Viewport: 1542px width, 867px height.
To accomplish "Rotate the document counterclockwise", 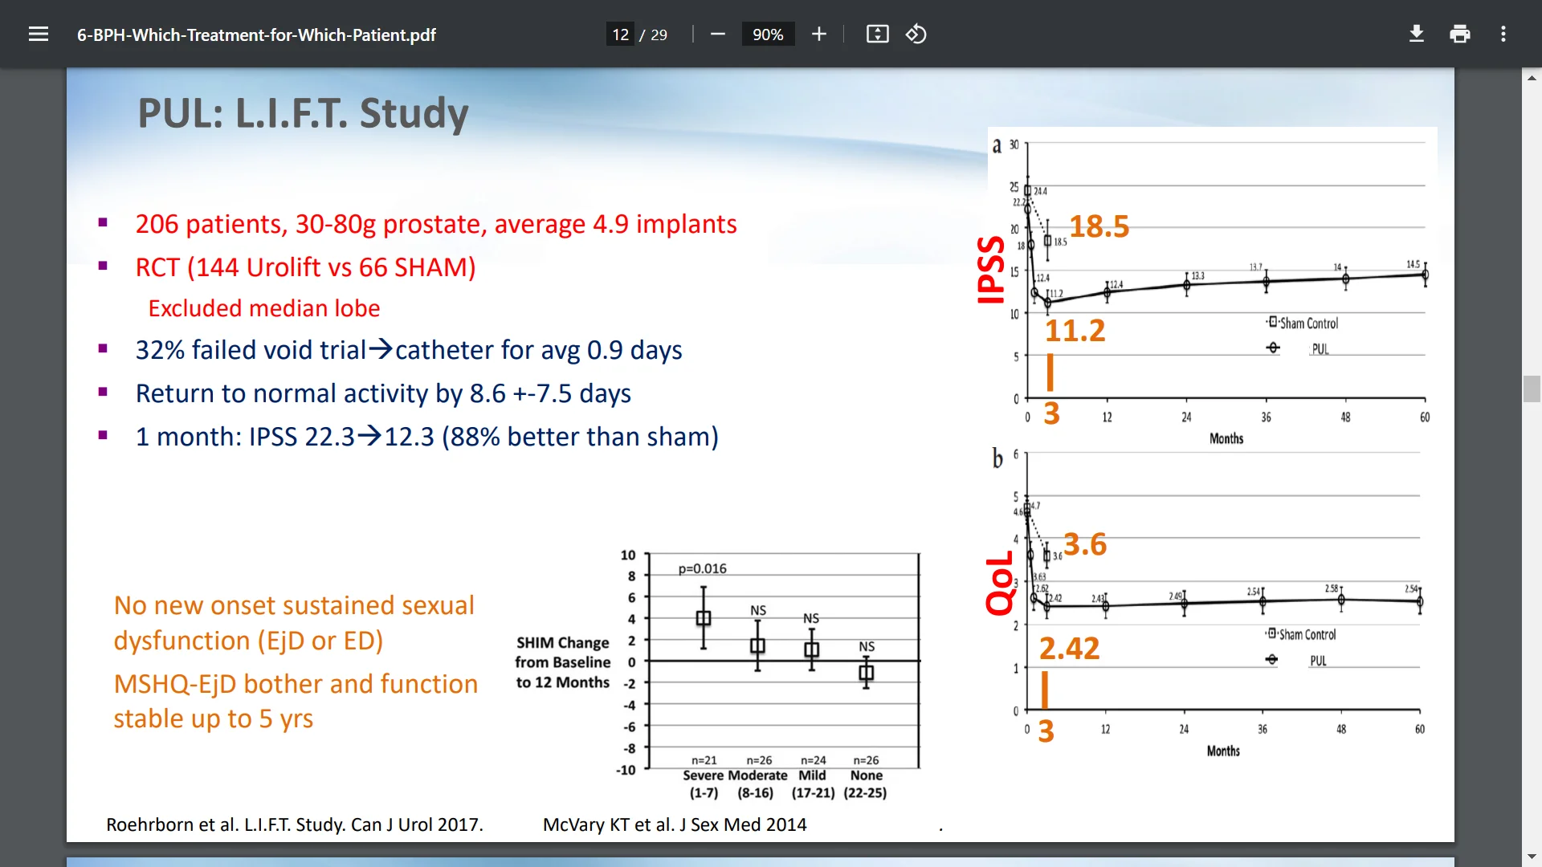I will click(916, 35).
